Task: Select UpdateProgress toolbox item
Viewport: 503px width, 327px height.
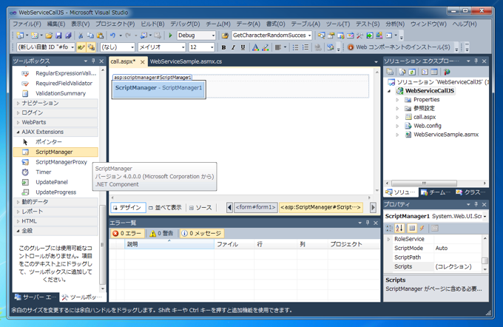Action: (x=55, y=192)
